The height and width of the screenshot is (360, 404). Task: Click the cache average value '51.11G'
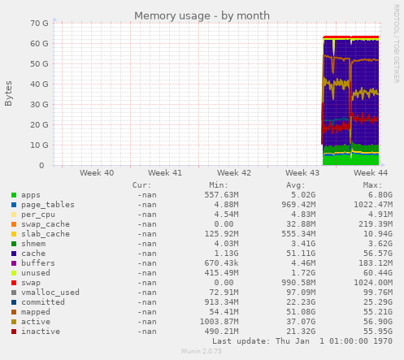pos(301,254)
